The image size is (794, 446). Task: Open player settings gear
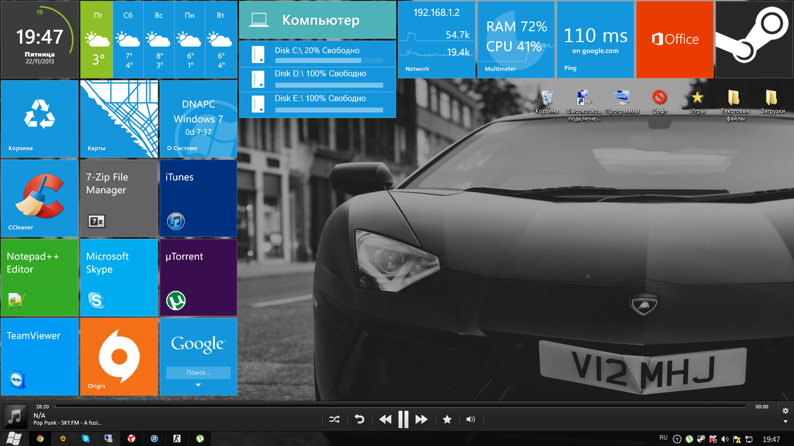point(785,411)
